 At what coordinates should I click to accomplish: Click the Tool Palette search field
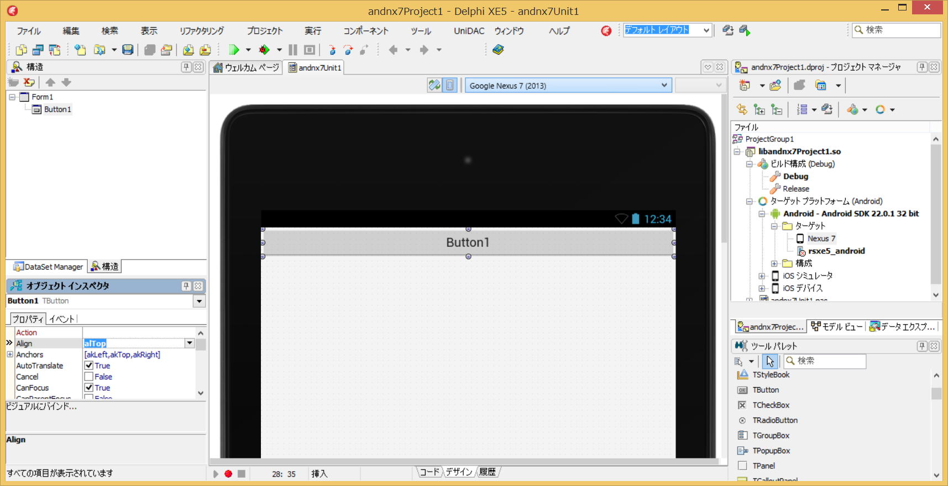[825, 361]
